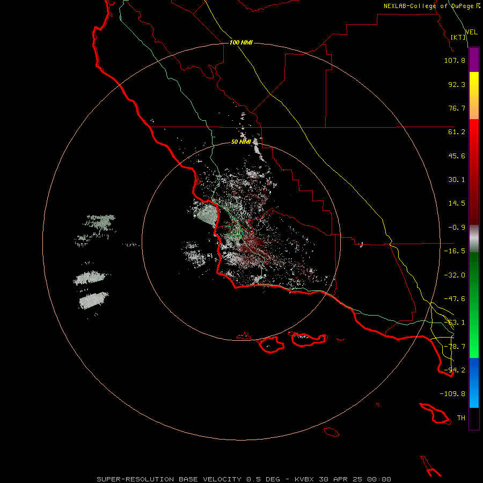Viewport: 483px width, 483px height.
Task: Click the -78.7 velocity scale label
Action: point(455,347)
